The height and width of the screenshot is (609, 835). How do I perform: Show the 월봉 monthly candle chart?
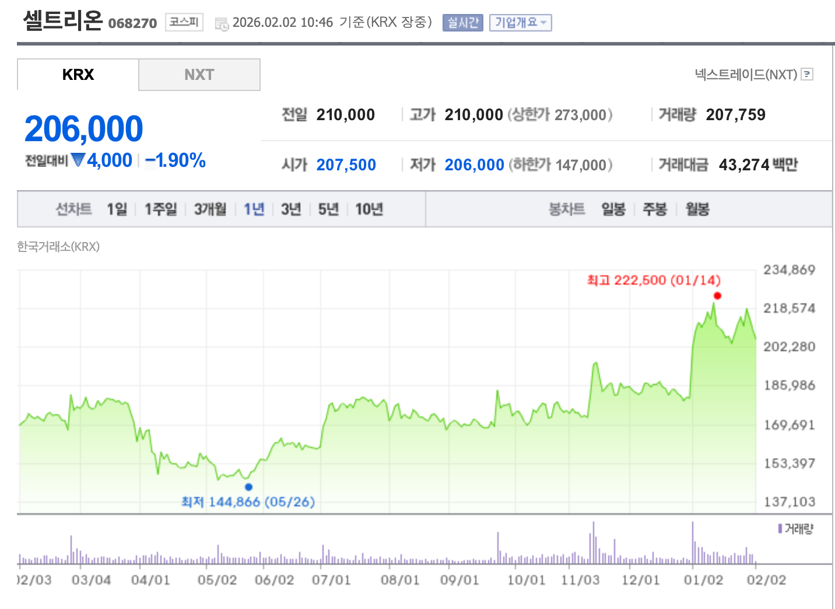(x=697, y=209)
